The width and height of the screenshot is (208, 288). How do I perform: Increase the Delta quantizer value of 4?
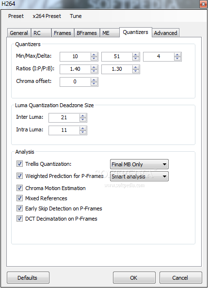coord(177,55)
